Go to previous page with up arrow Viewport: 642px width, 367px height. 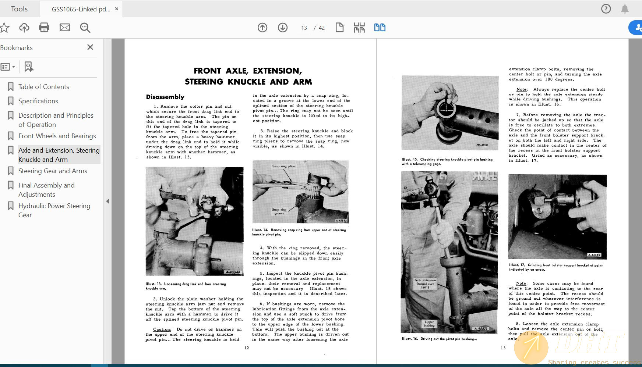click(x=262, y=28)
